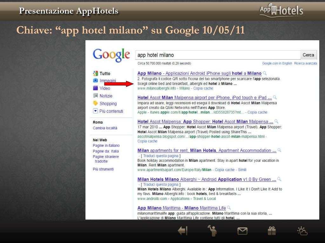Click Circa 50.700.000 risultati text
This screenshot has height=243, width=325.
point(164,63)
